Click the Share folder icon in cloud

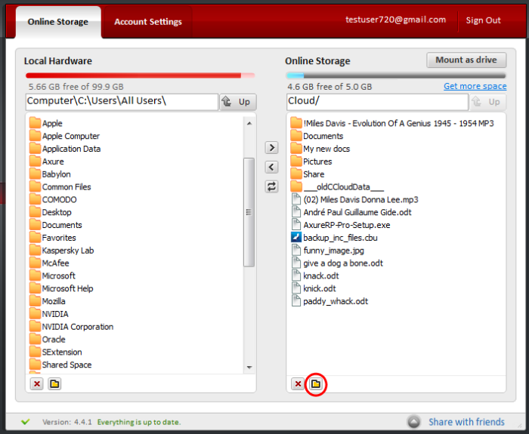click(x=296, y=174)
